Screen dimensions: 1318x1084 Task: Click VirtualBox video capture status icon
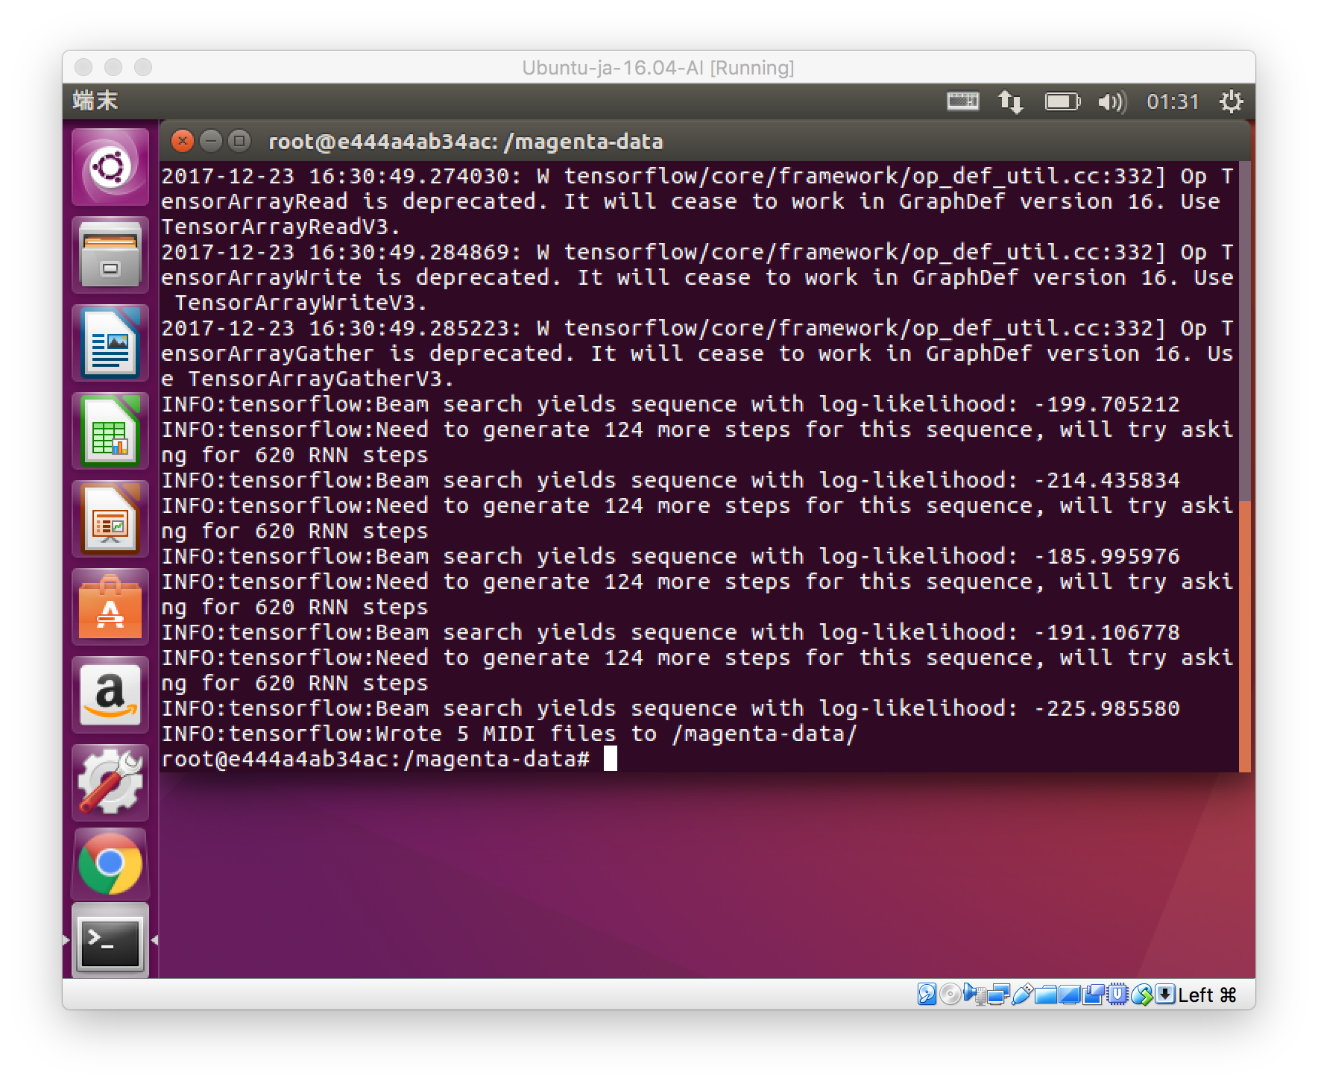coord(1093,994)
